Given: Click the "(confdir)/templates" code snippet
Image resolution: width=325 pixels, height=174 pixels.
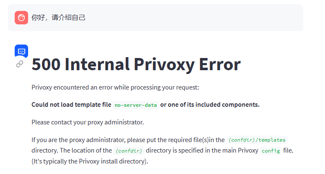Looking at the screenshot, I should 257,140.
